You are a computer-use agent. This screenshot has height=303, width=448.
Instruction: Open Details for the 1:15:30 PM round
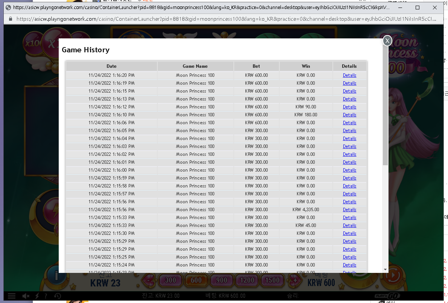(349, 233)
